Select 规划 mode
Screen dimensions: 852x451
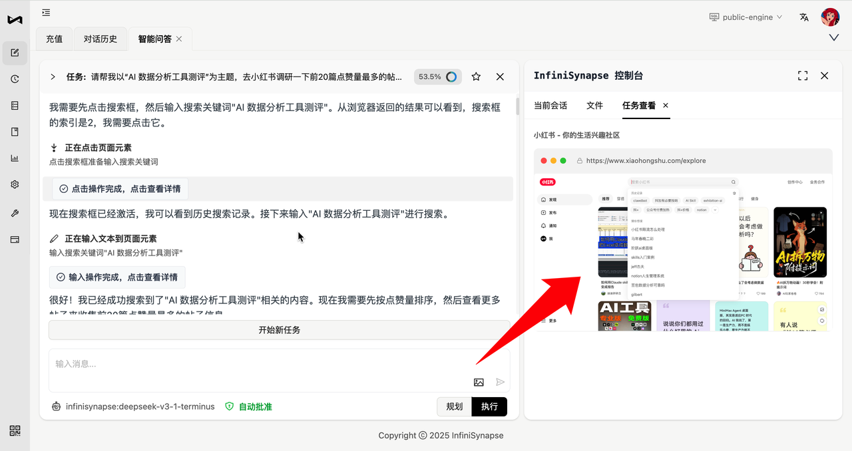point(454,406)
